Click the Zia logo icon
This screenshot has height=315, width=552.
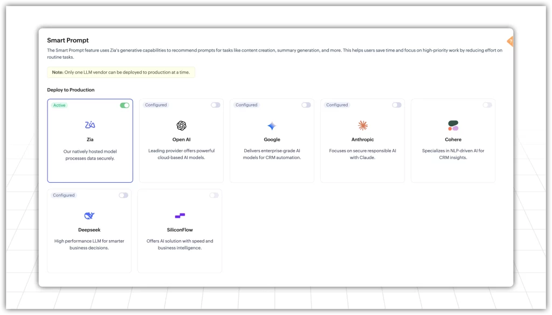[90, 125]
